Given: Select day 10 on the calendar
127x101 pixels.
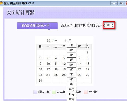Looking at the screenshot, I should (x=48, y=64).
